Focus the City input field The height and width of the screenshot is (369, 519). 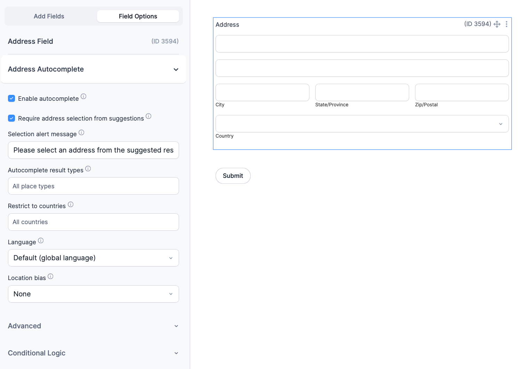(262, 92)
